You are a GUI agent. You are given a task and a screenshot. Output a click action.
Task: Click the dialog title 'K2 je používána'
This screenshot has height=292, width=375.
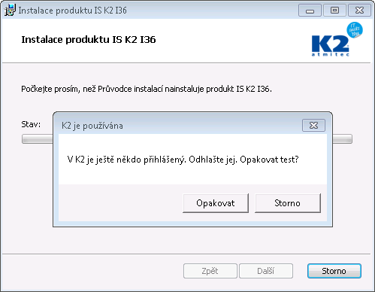coord(92,126)
